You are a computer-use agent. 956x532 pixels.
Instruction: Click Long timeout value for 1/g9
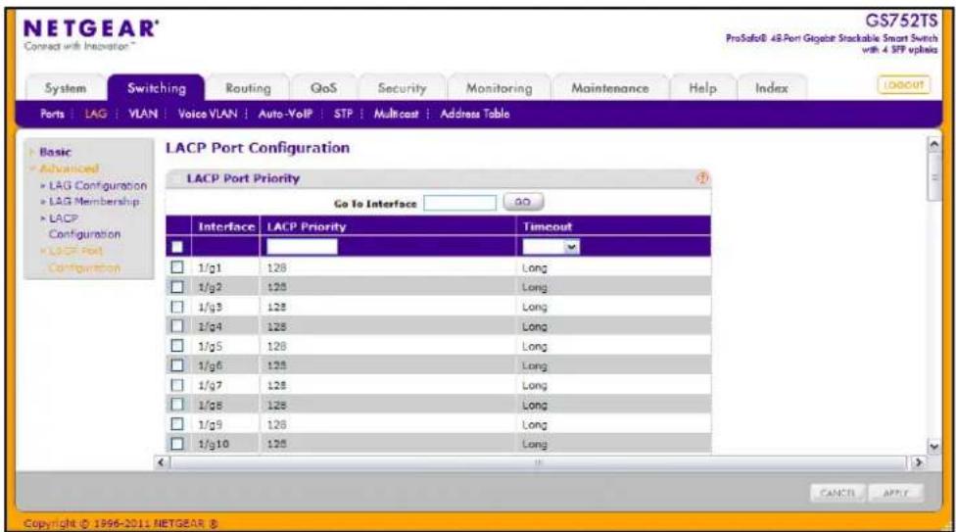click(x=534, y=424)
